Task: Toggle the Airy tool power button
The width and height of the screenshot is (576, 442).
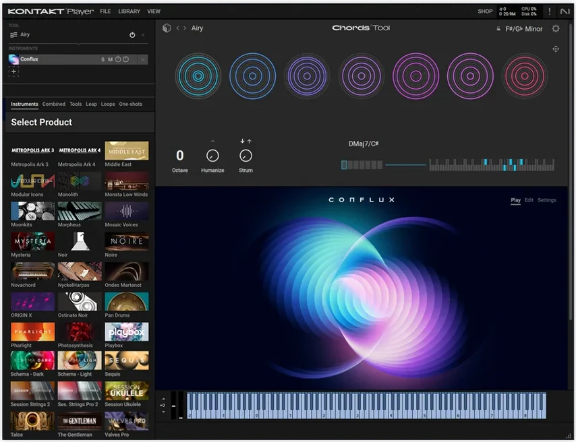Action: click(132, 35)
